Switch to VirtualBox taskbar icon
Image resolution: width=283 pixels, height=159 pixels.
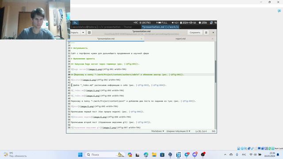(x=170, y=155)
